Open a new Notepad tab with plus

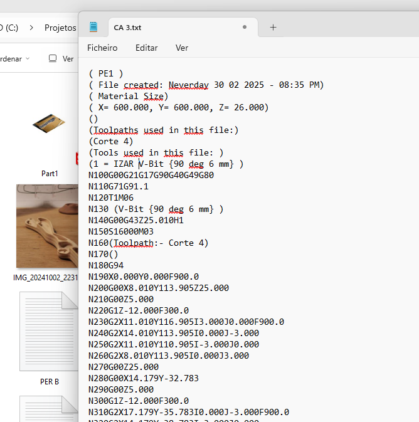coord(273,27)
